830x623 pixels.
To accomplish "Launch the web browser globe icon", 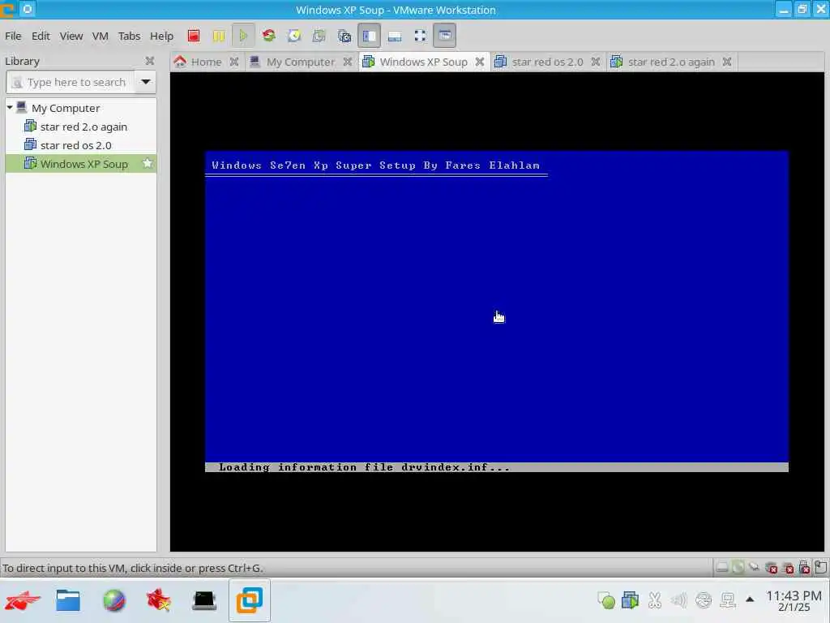I will [x=114, y=600].
